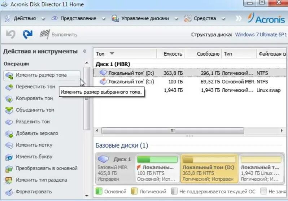
Task: Click the Объединить том icon
Action: (x=9, y=110)
